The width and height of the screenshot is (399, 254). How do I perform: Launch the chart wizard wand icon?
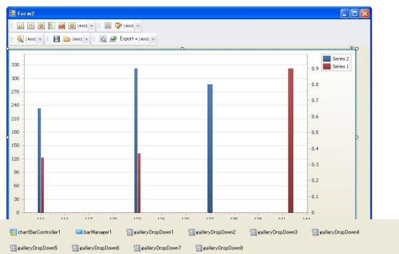click(20, 39)
